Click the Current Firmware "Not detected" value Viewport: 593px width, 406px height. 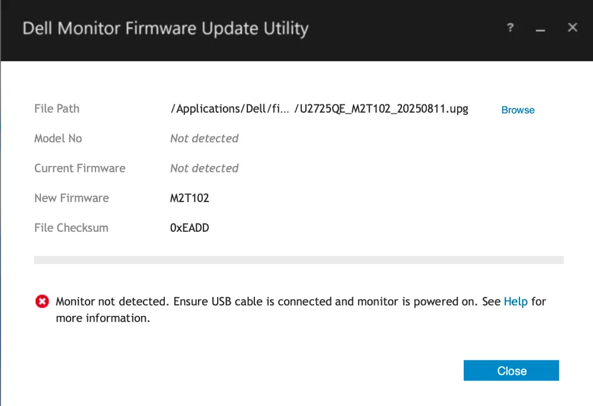click(204, 168)
